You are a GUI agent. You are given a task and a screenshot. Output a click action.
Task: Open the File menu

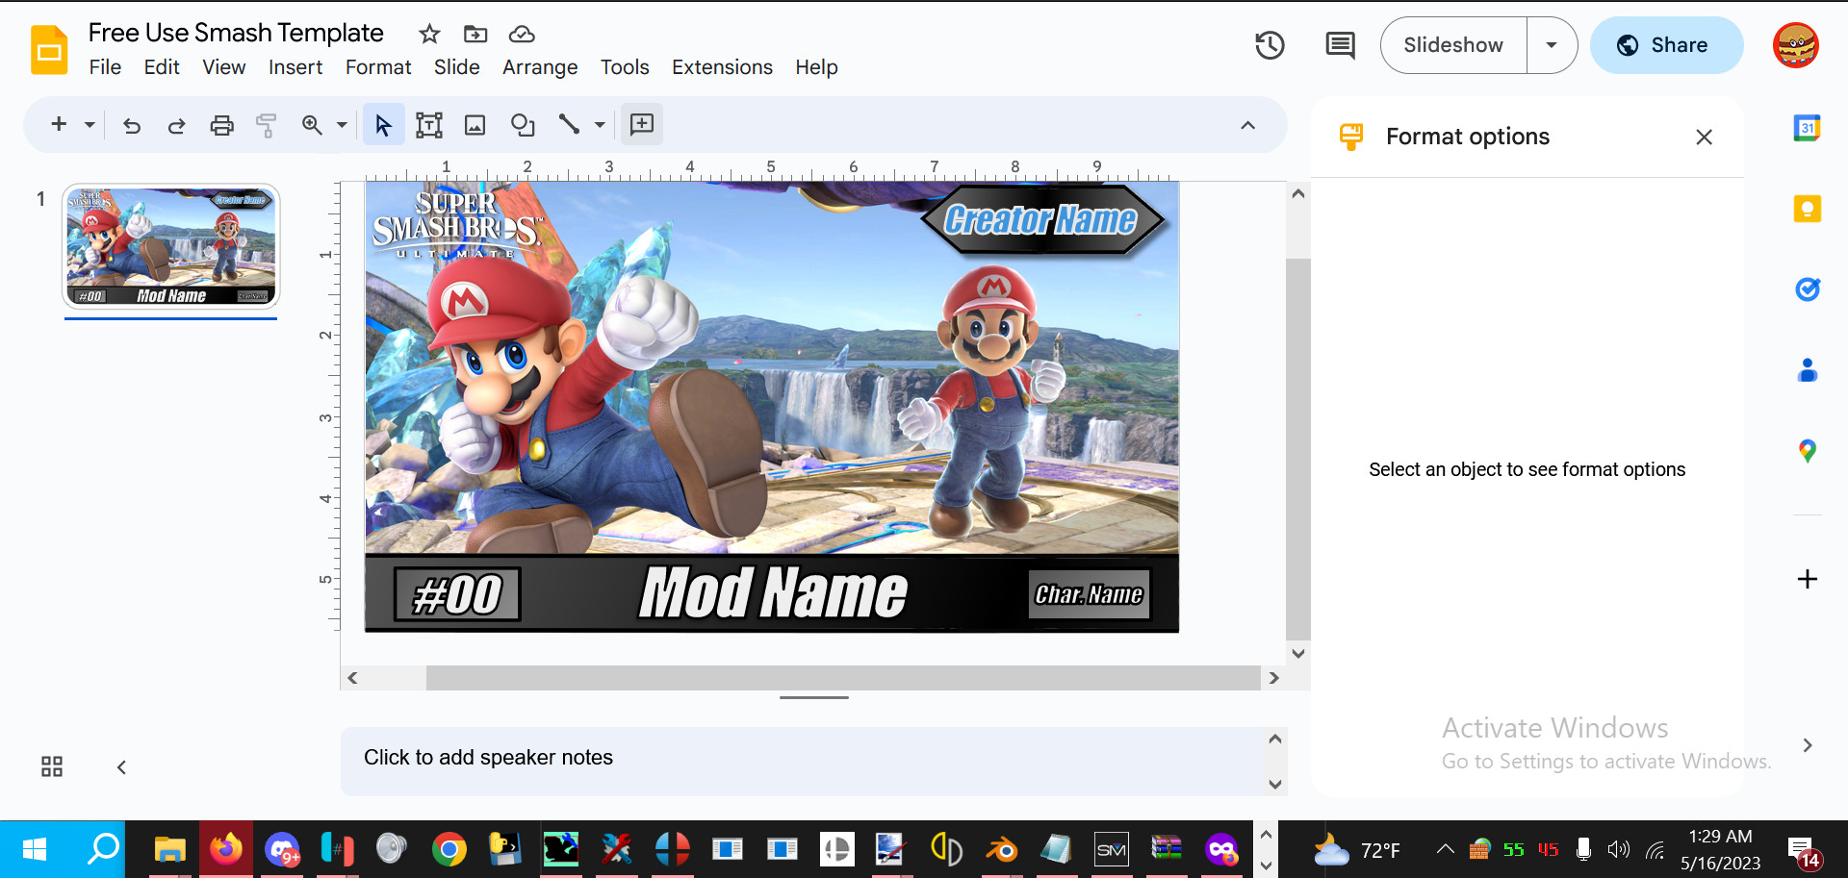coord(105,67)
